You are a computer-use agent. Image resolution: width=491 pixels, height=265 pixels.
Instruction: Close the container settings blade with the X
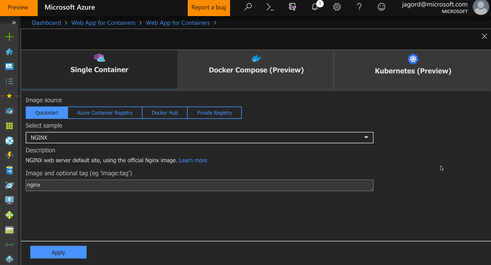[x=485, y=36]
